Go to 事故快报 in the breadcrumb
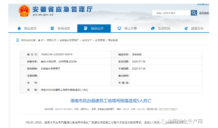Viewport: 218px width, 128px height. (113, 40)
